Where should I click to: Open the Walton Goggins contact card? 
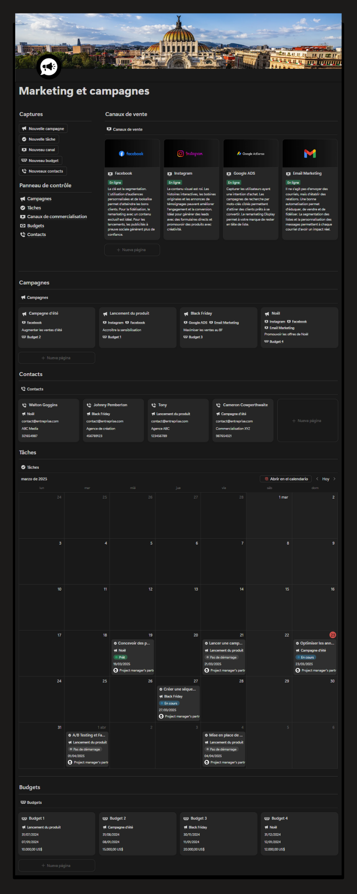pos(49,420)
